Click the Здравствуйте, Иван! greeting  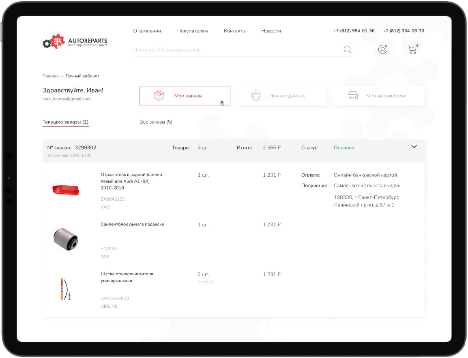click(73, 90)
